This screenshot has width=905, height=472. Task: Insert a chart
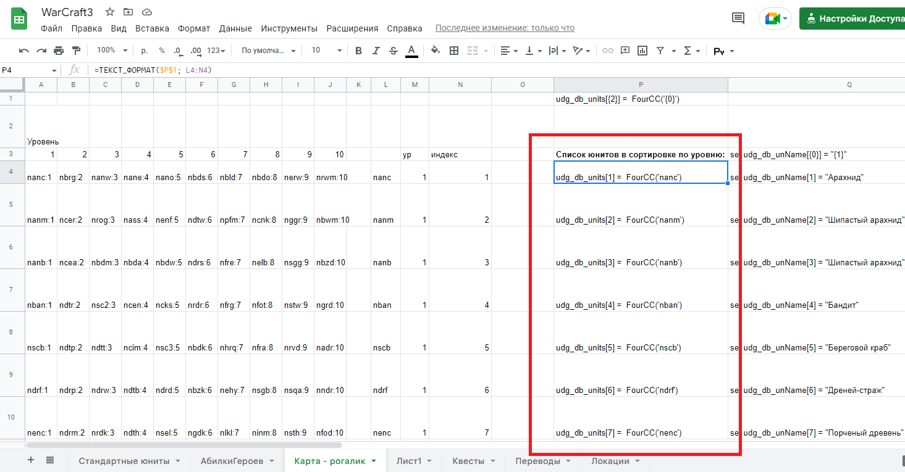pyautogui.click(x=642, y=51)
